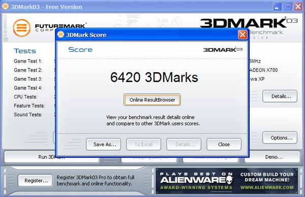Click the To Excel button
Screen dimensions: 305x197
143,144
